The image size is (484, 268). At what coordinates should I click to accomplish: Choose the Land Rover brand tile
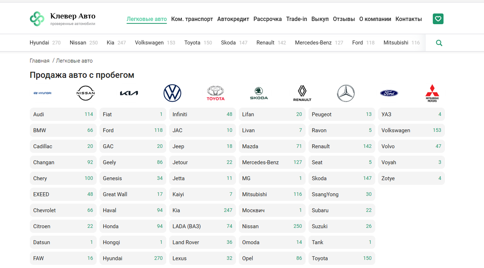click(x=202, y=242)
